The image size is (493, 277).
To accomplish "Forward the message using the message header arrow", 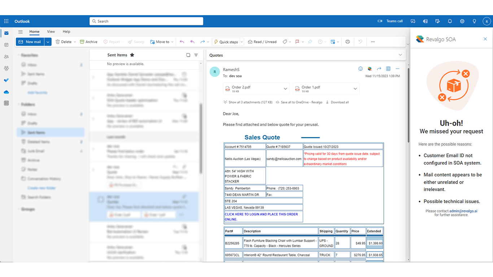I will 379,69.
